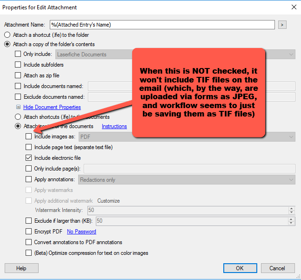Enable the Only include checkbox
Screen dimensions: 301x280
tap(18, 54)
